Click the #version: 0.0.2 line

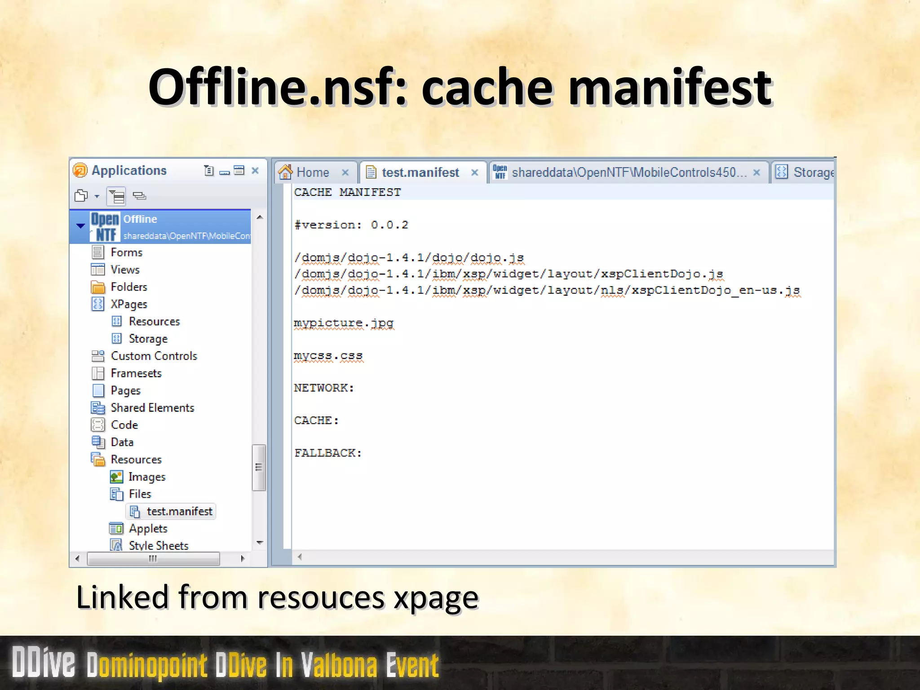coord(351,225)
